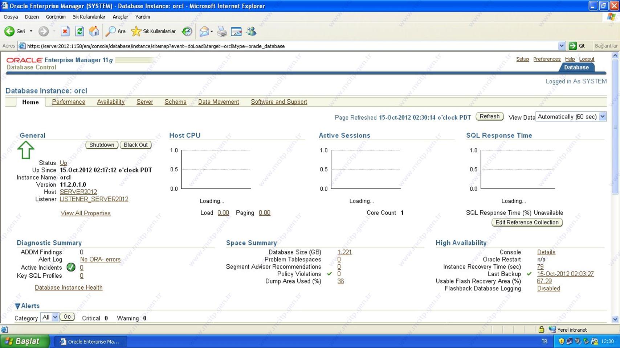Open the TR language indicator
Image resolution: width=620 pixels, height=348 pixels.
tap(544, 341)
